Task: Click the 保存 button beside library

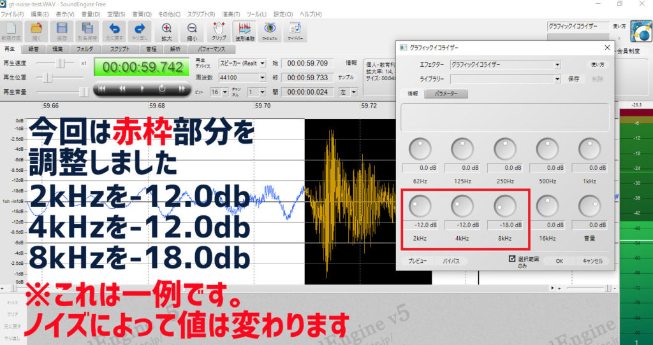Action: [574, 78]
